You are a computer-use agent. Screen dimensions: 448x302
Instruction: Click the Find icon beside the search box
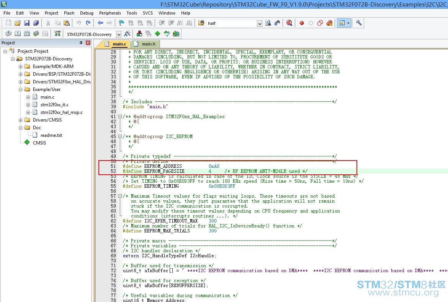point(268,23)
